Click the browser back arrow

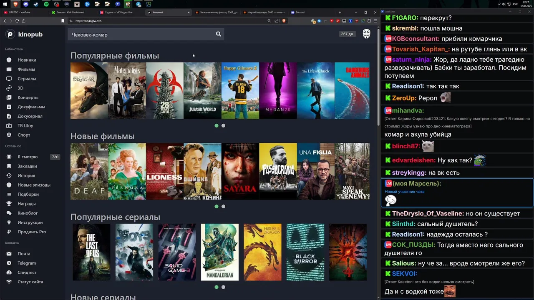tap(5, 21)
